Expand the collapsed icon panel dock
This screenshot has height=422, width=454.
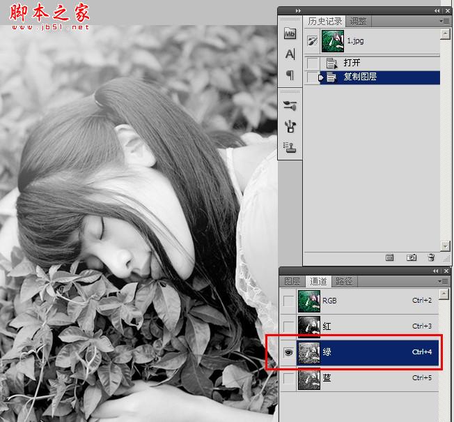pyautogui.click(x=298, y=10)
